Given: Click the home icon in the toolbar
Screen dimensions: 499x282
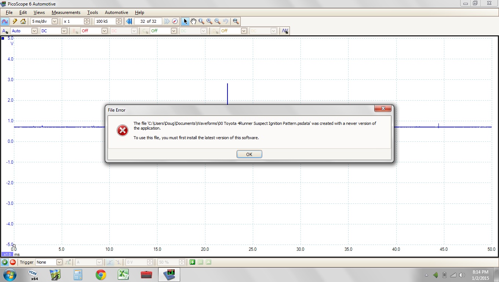Looking at the screenshot, I should coord(23,21).
